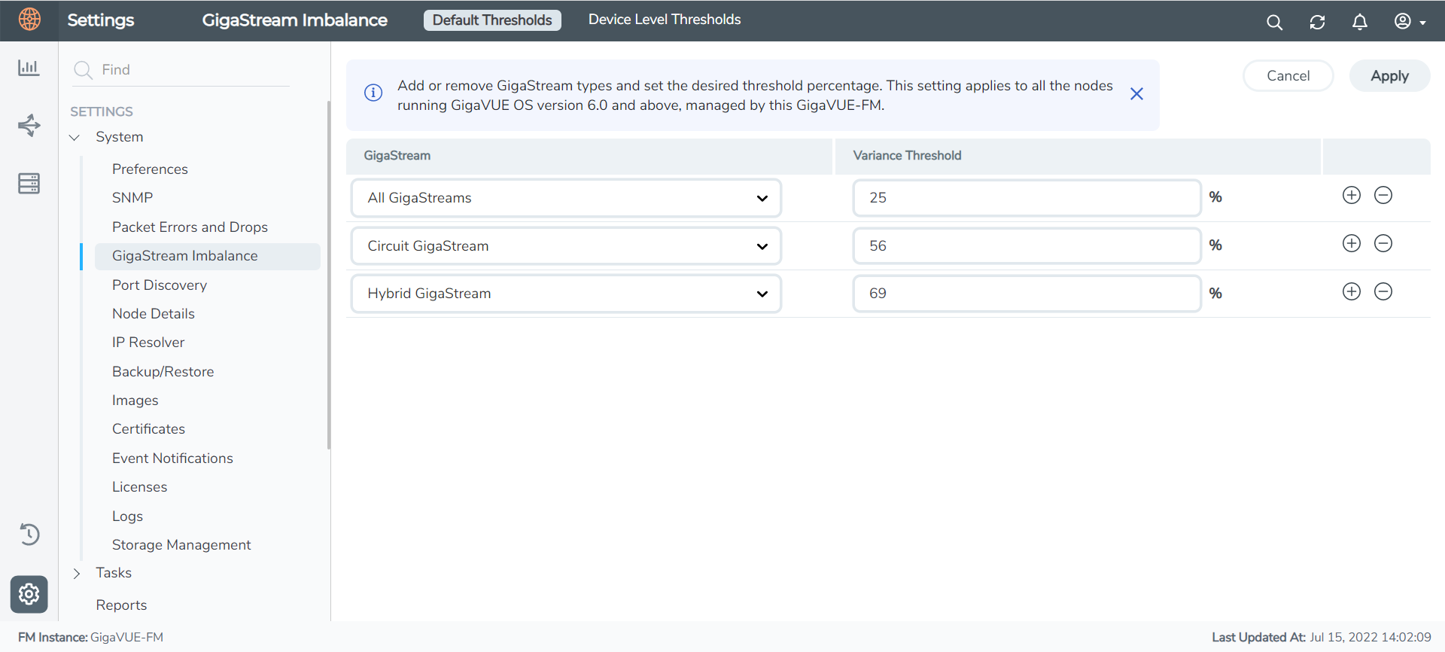
Task: Open the traffic flow arrows icon
Action: point(29,125)
